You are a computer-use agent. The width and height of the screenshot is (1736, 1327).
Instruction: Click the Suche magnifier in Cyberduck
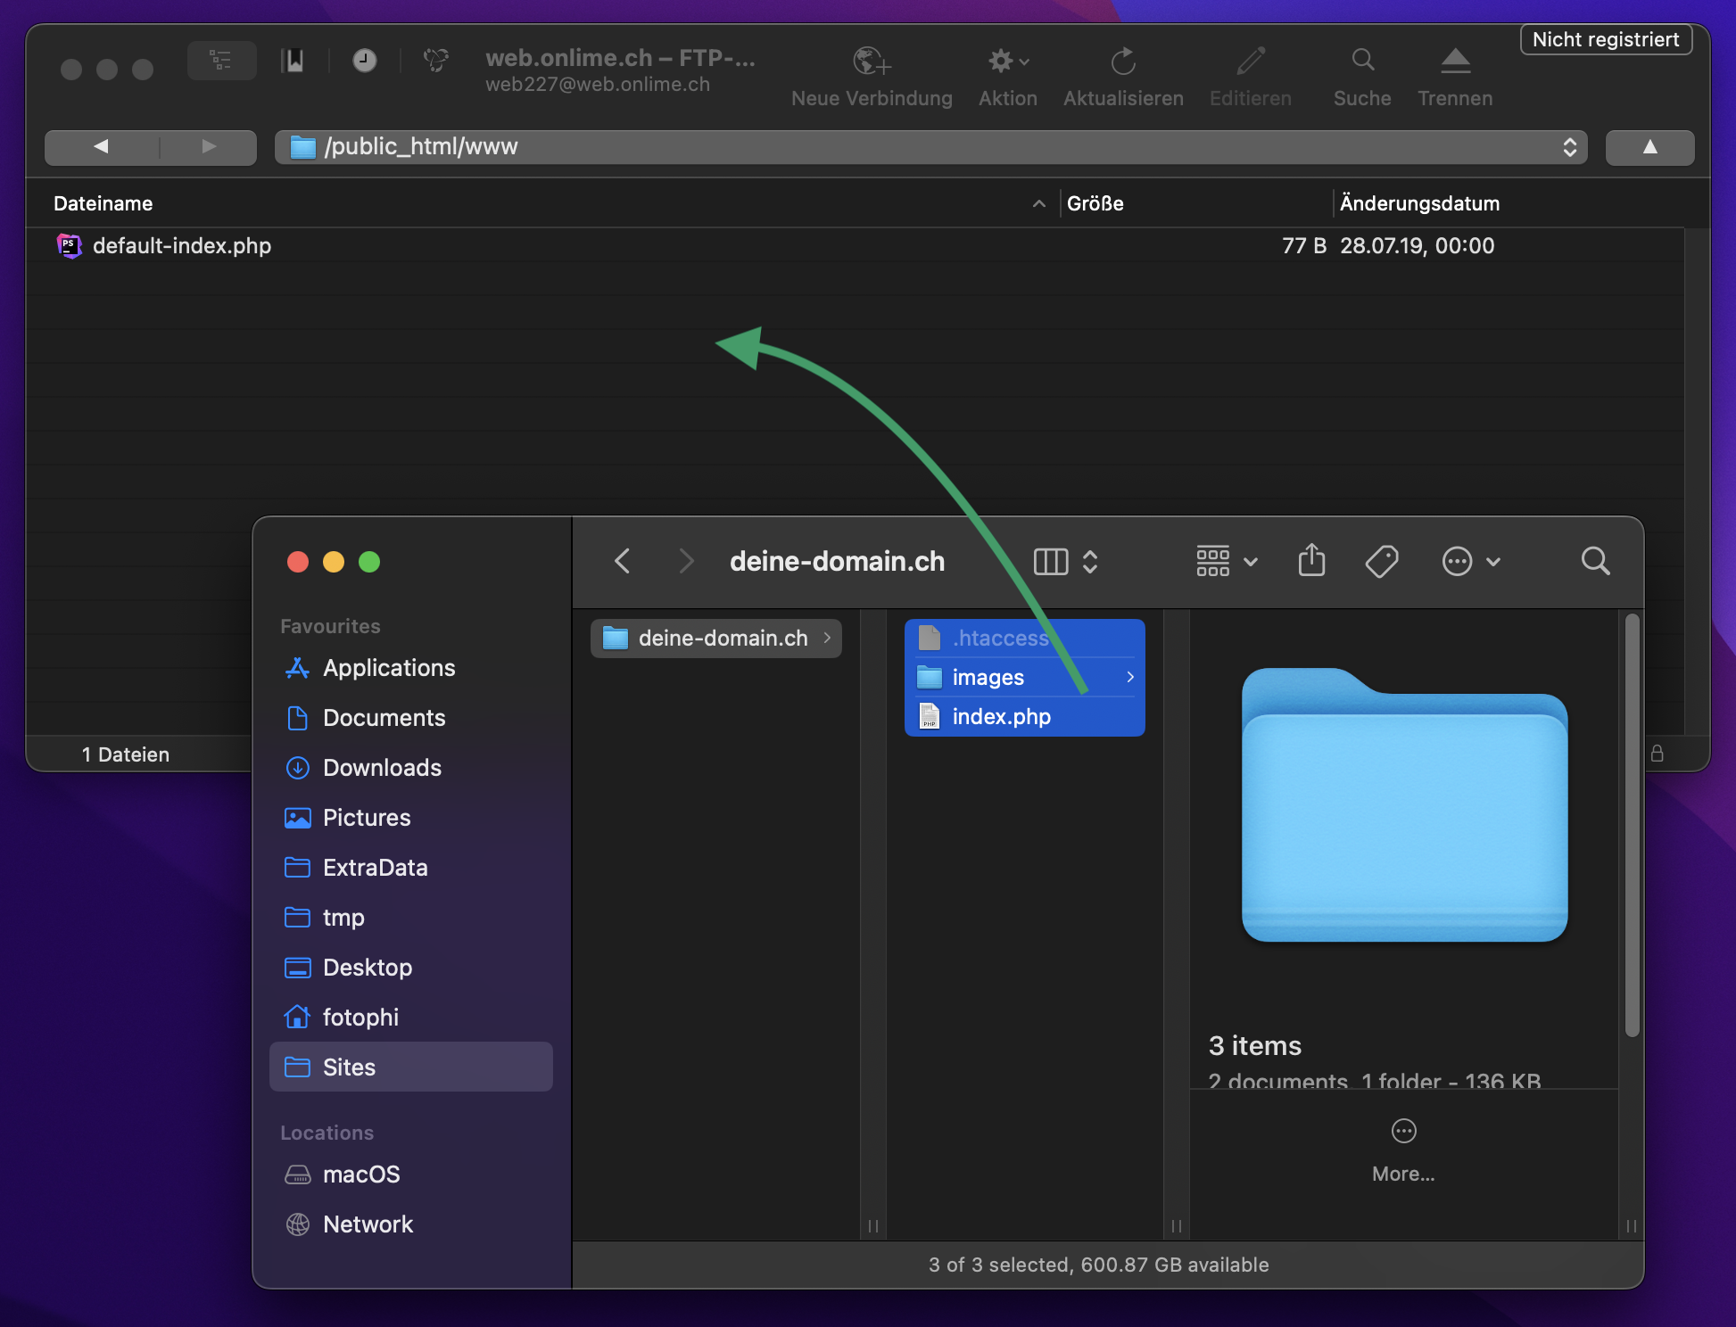point(1362,61)
